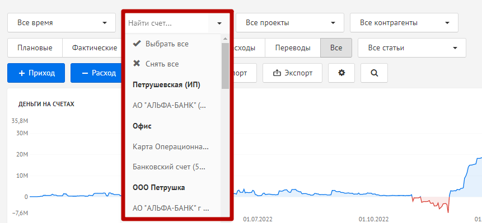This screenshot has width=482, height=223.
Task: Toggle the Плановые filter
Action: [x=35, y=48]
